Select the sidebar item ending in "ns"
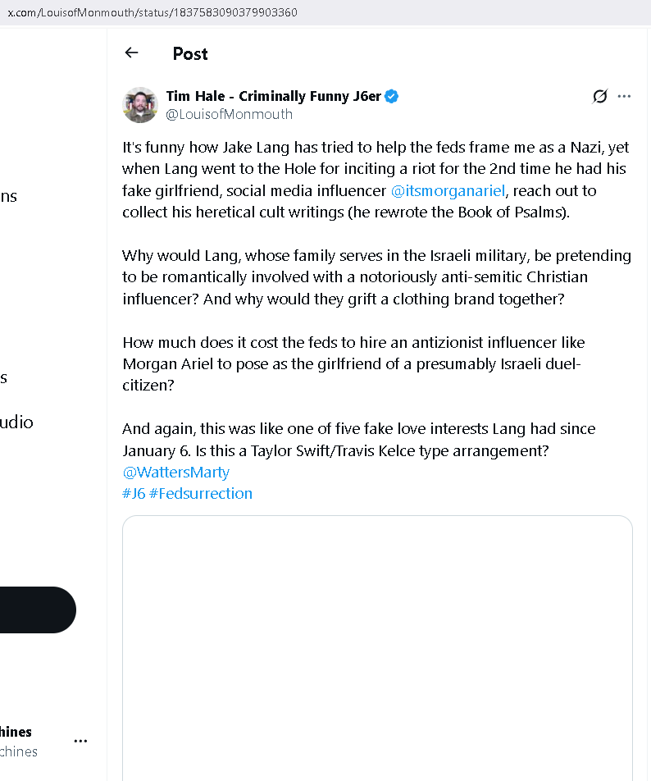The height and width of the screenshot is (781, 651). click(8, 196)
